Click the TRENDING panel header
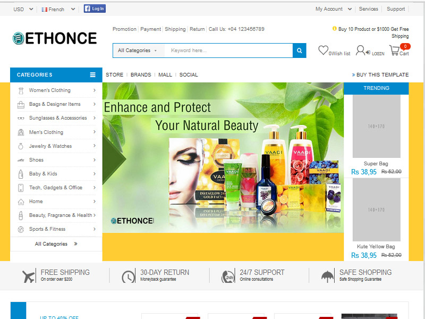This screenshot has width=425, height=319. 376,88
